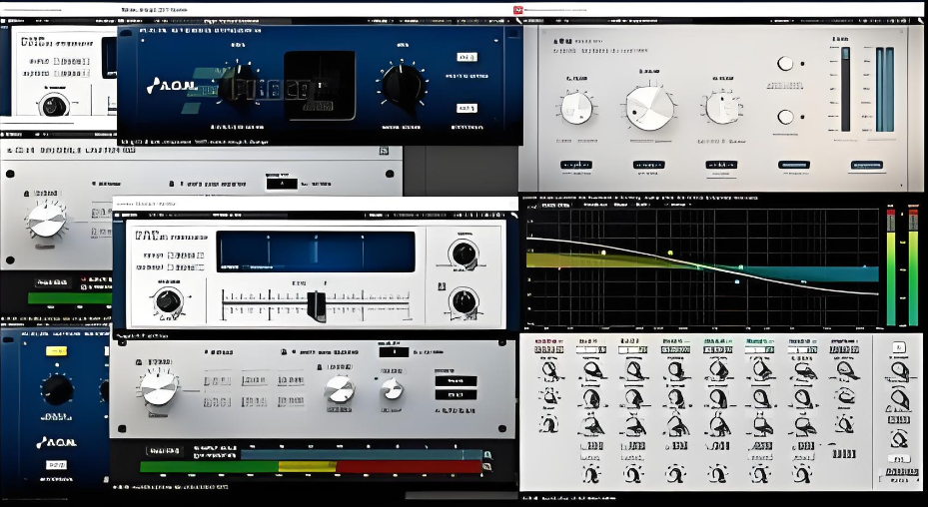Adjust the bottom-left black knob on center white plugin

pyautogui.click(x=168, y=301)
